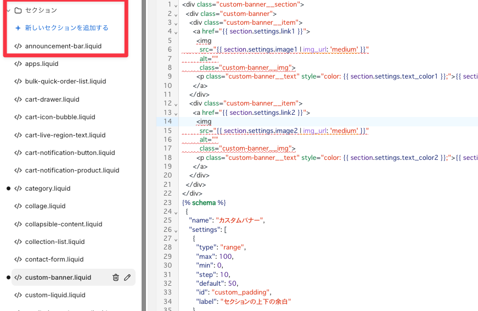Click the "custom_padding" id value

[241, 292]
